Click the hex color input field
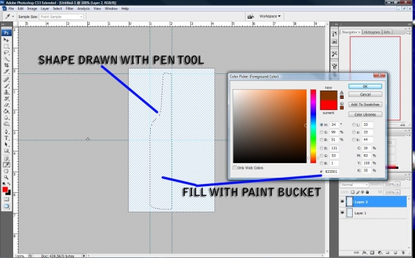This screenshot has height=258, width=415. [331, 172]
